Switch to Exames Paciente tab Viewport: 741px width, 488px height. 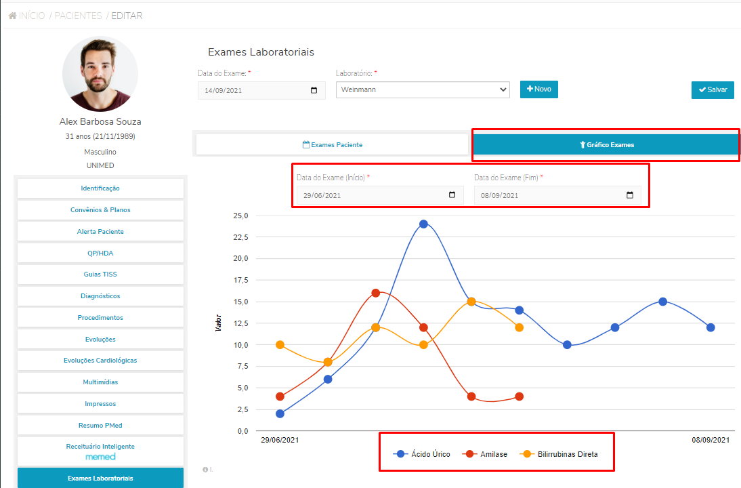332,144
